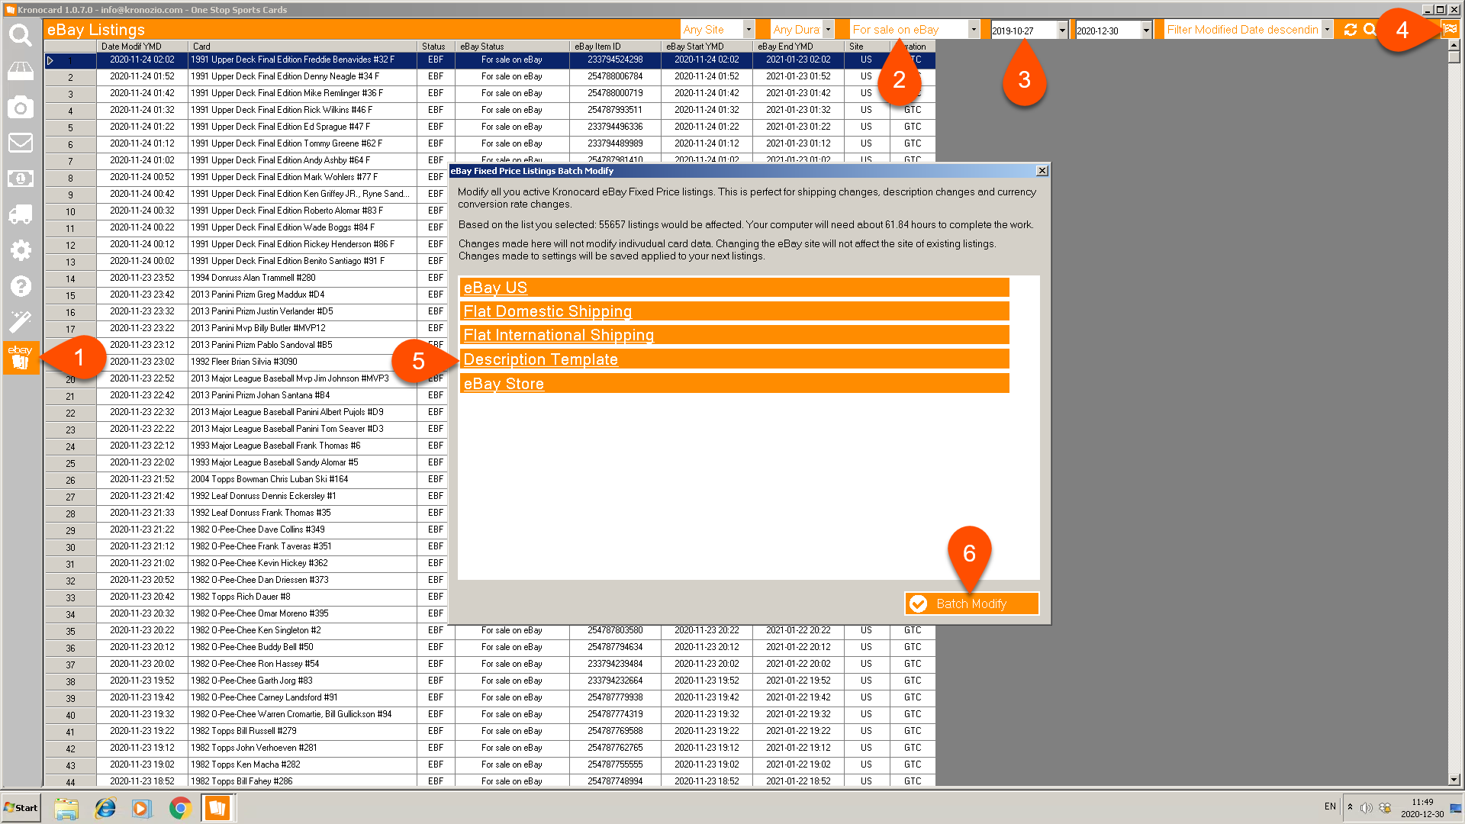
Task: Click row header number 40
Action: pos(70,715)
